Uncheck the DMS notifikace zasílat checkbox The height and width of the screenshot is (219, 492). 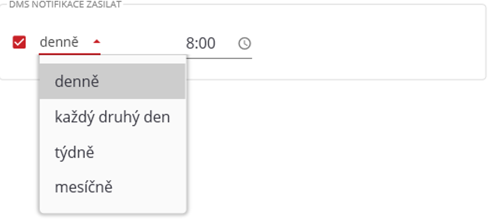(20, 42)
